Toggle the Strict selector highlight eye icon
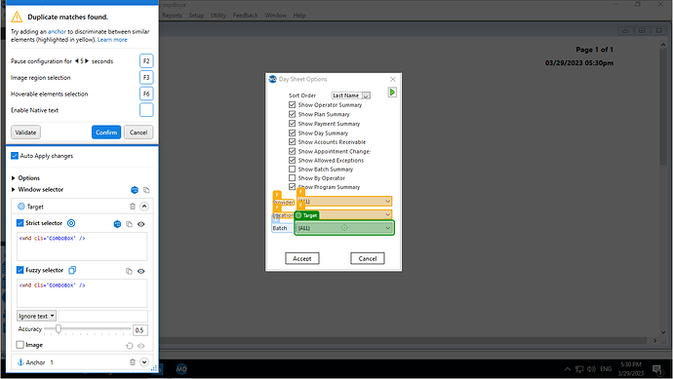 (140, 224)
